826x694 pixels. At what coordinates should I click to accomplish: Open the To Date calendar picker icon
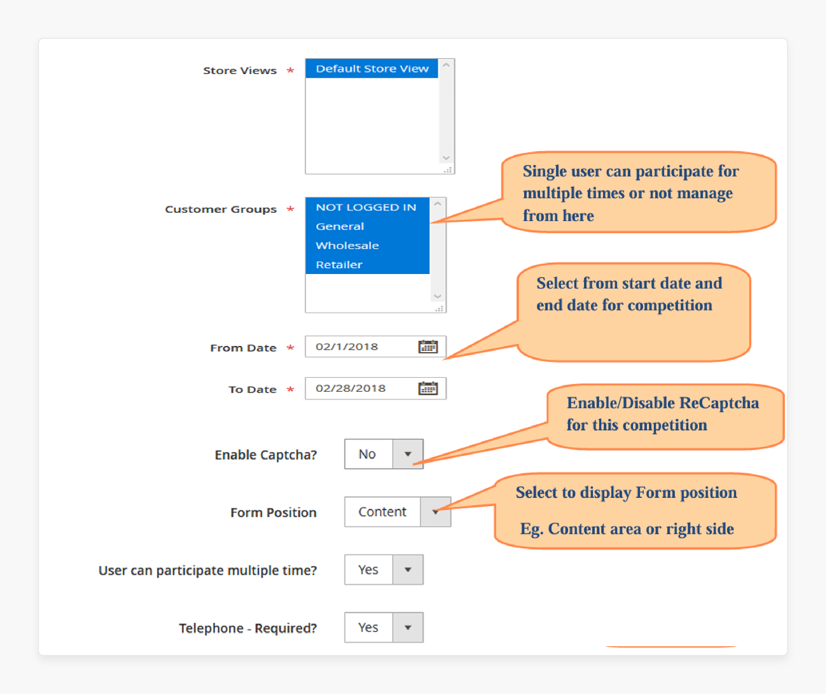[x=428, y=388]
